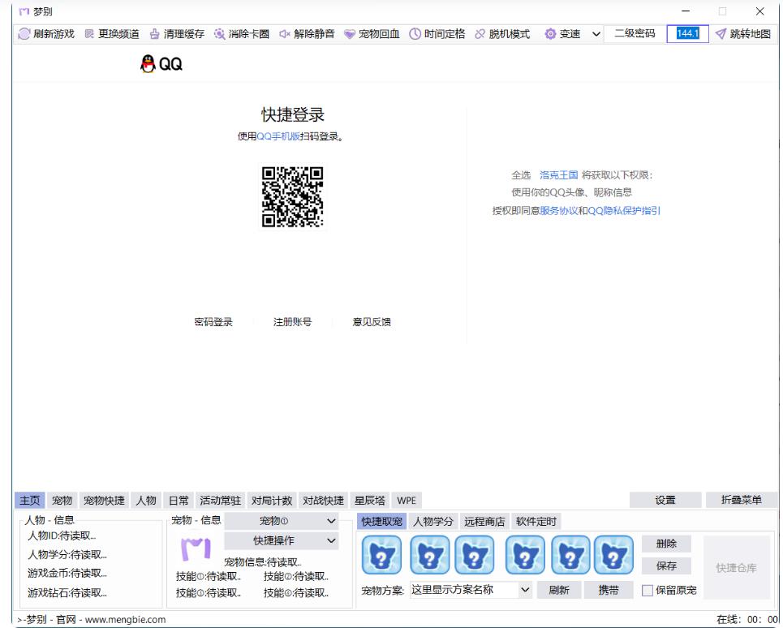The width and height of the screenshot is (783, 628).
Task: Click the 刷新 button beside 宠物方案
Action: click(x=559, y=590)
